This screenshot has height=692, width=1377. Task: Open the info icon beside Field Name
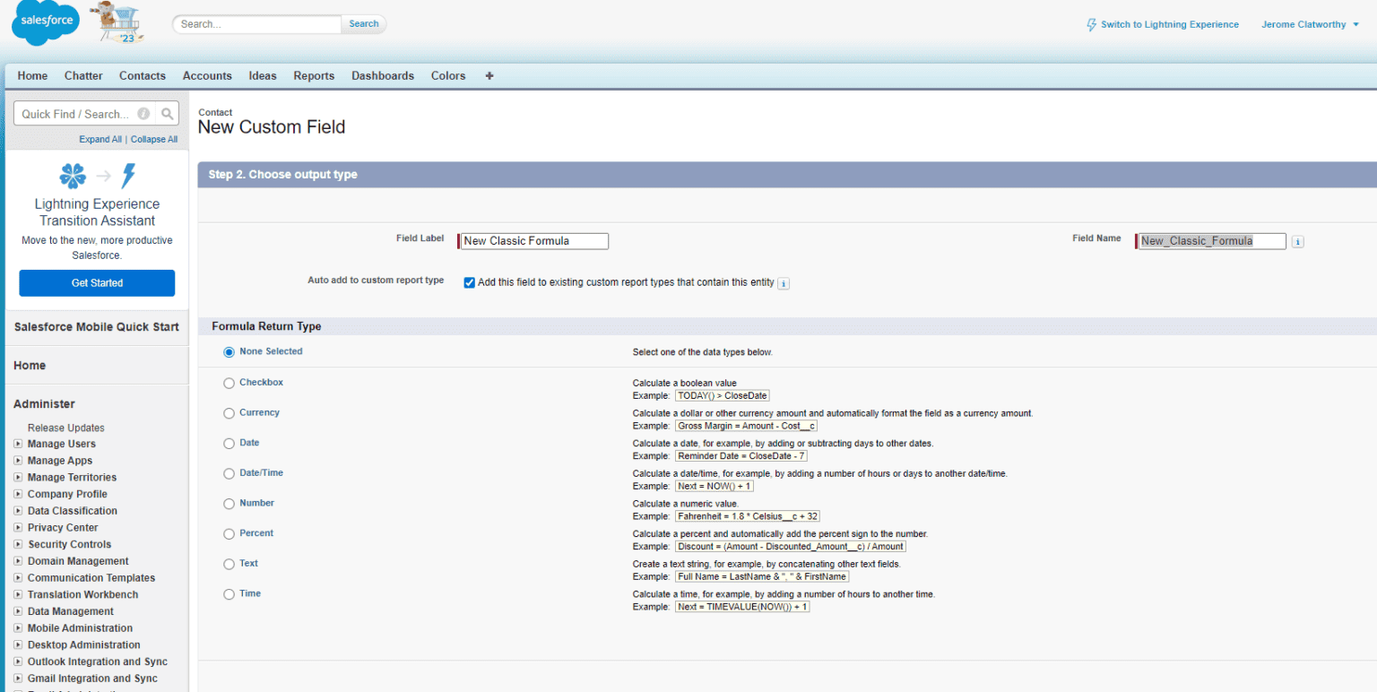[x=1297, y=241]
